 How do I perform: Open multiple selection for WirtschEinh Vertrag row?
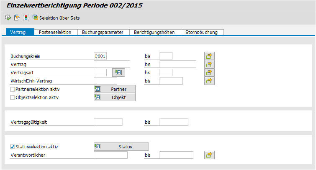pyautogui.click(x=209, y=81)
